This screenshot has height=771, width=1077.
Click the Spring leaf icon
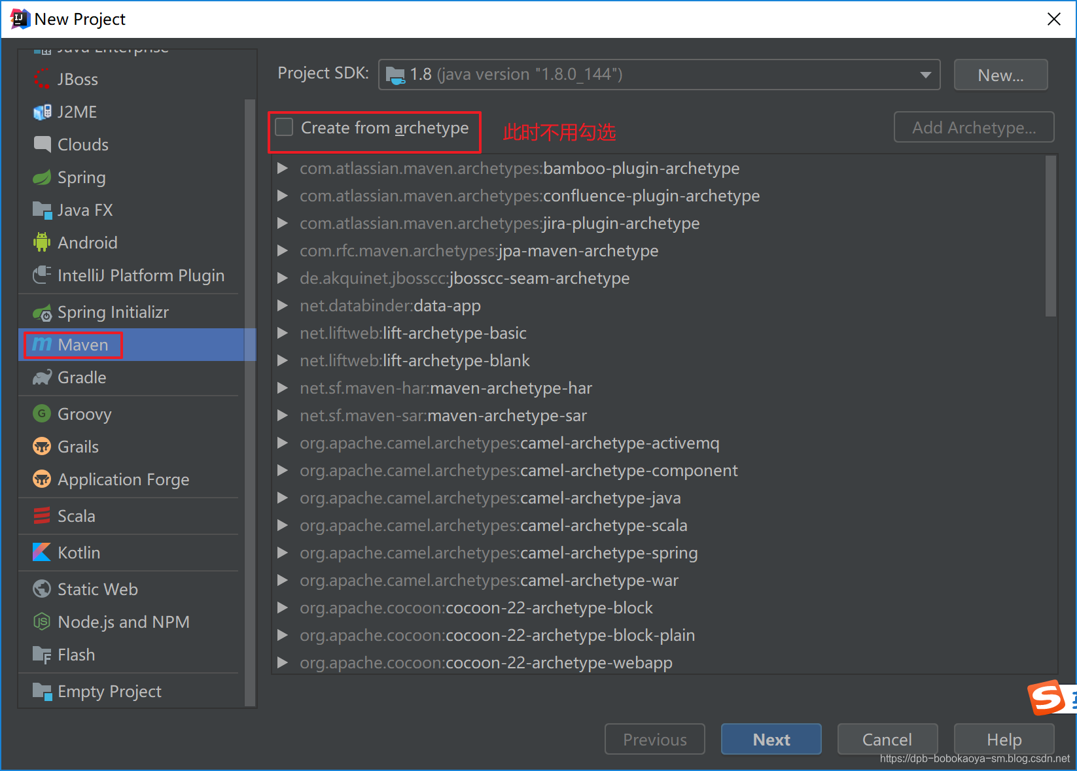(x=42, y=177)
